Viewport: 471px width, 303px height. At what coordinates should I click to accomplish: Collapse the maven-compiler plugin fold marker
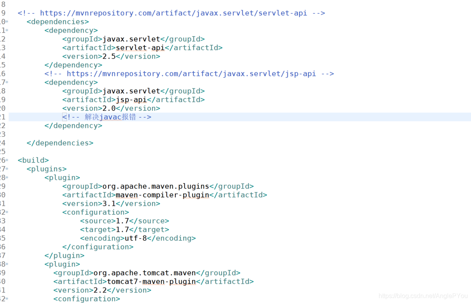click(7, 177)
